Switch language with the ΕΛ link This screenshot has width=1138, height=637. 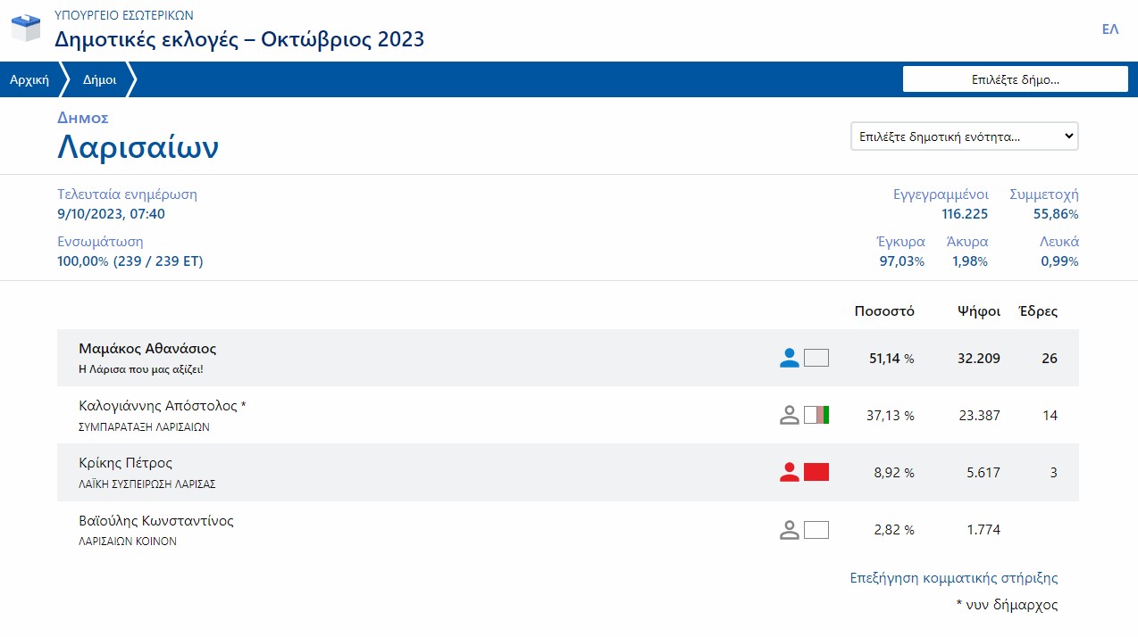[x=1110, y=29]
